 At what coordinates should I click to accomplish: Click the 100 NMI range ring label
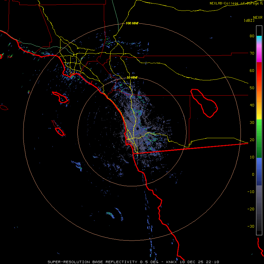tap(132, 23)
